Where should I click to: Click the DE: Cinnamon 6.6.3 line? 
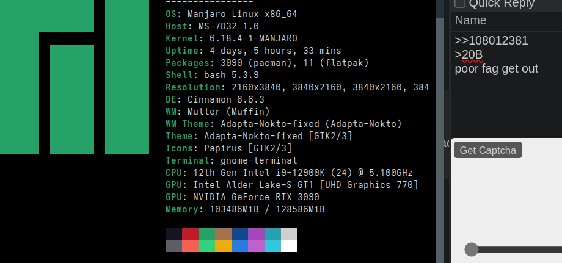coord(214,99)
